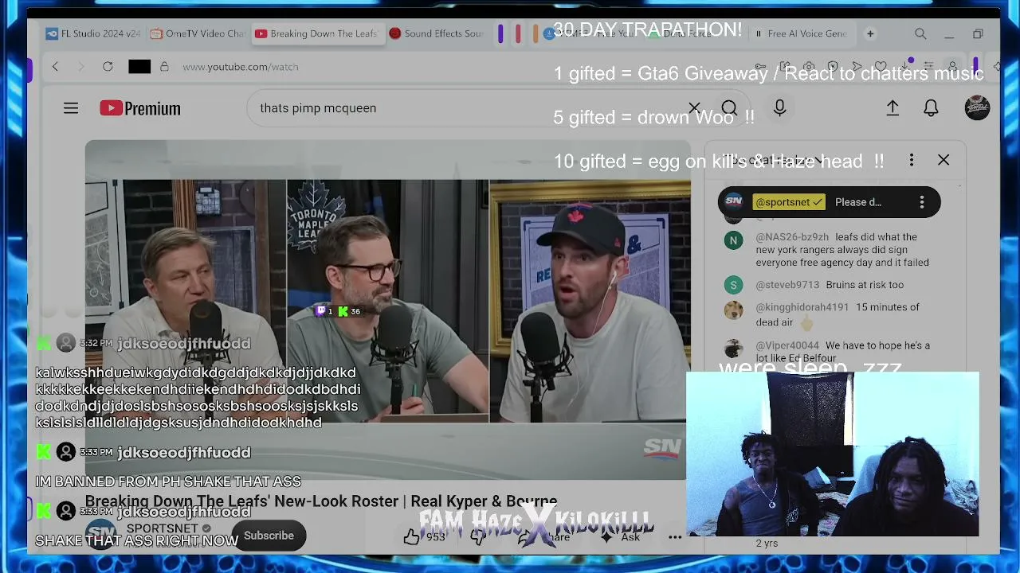Image resolution: width=1020 pixels, height=573 pixels.
Task: Open the chat panel's three-dot menu
Action: click(912, 161)
